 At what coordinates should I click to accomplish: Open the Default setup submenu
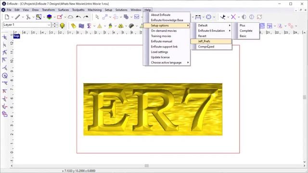[211, 25]
